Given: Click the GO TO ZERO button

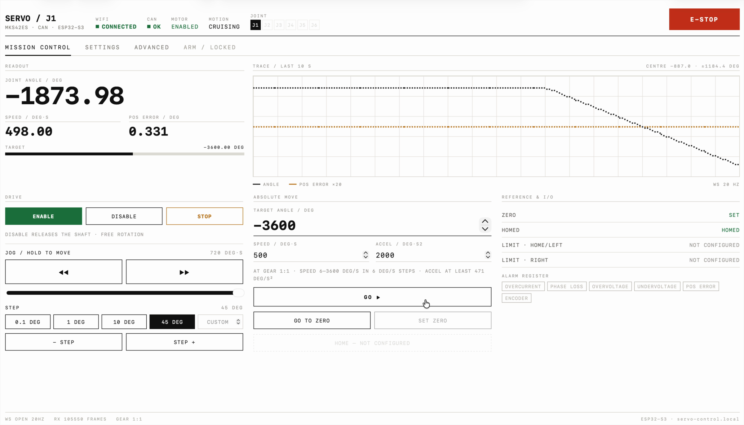Looking at the screenshot, I should pos(312,320).
